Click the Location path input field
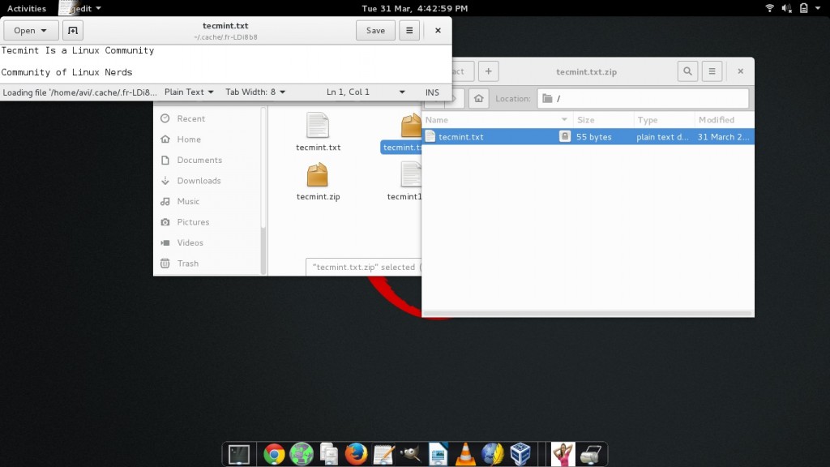This screenshot has height=467, width=830. click(x=648, y=99)
